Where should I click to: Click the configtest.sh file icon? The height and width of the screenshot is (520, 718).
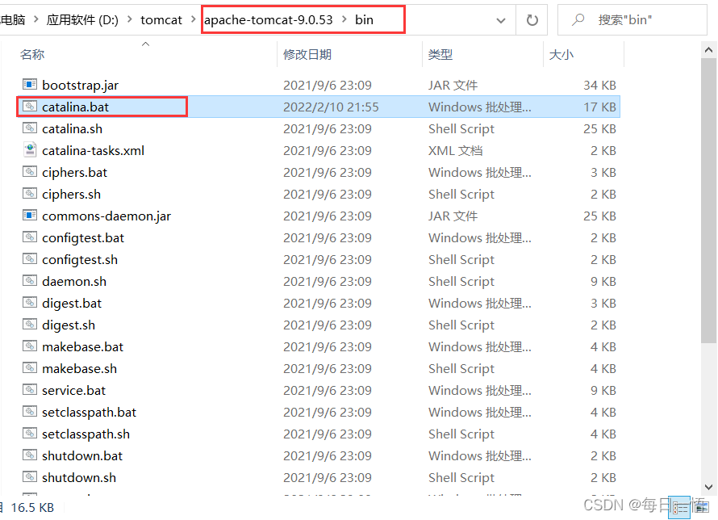tap(30, 259)
